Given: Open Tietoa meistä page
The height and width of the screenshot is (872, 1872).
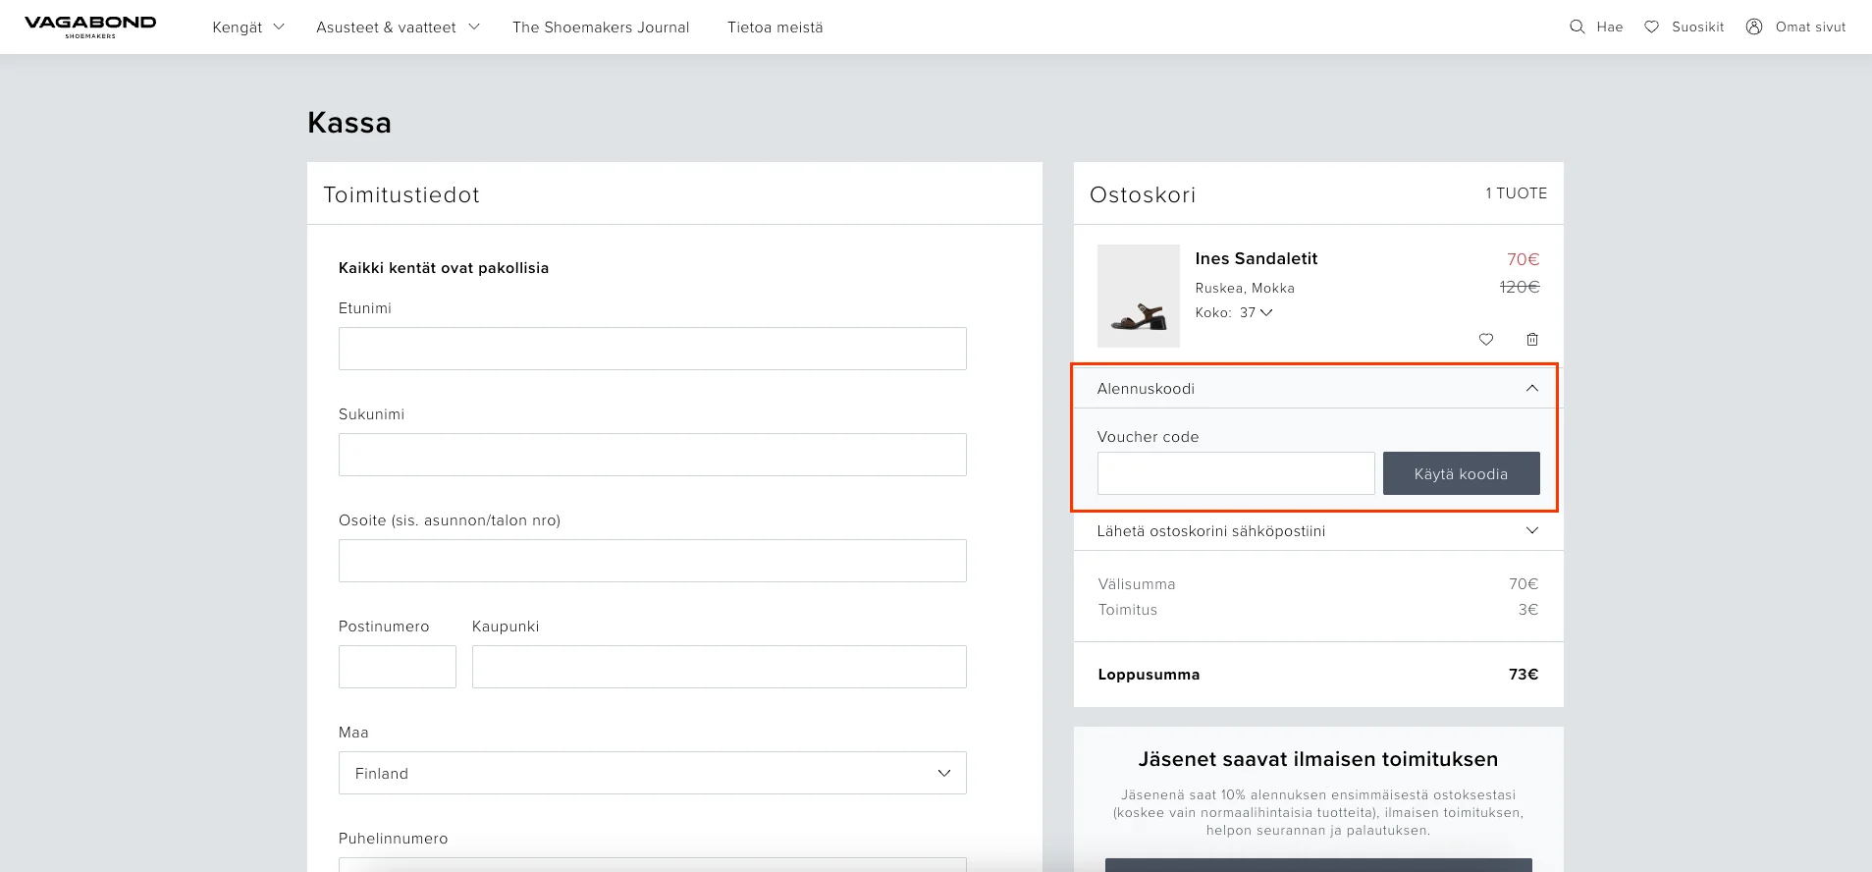Looking at the screenshot, I should (776, 27).
